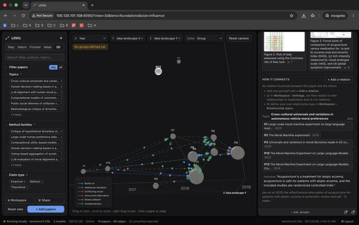The height and width of the screenshot is (225, 359).
Task: Click the Reset view button
Action: [x=15, y=209]
